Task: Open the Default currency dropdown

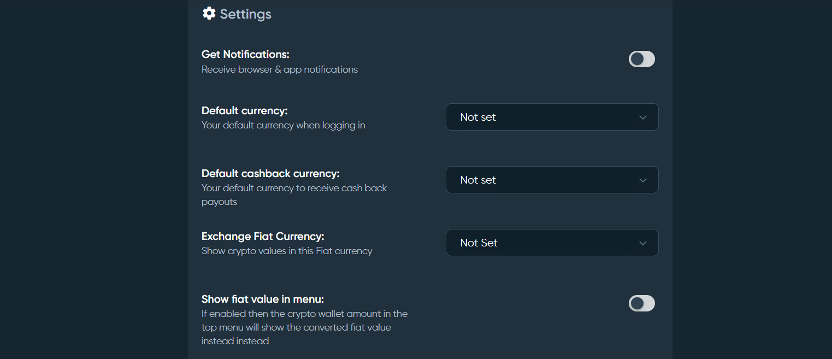Action: (552, 117)
